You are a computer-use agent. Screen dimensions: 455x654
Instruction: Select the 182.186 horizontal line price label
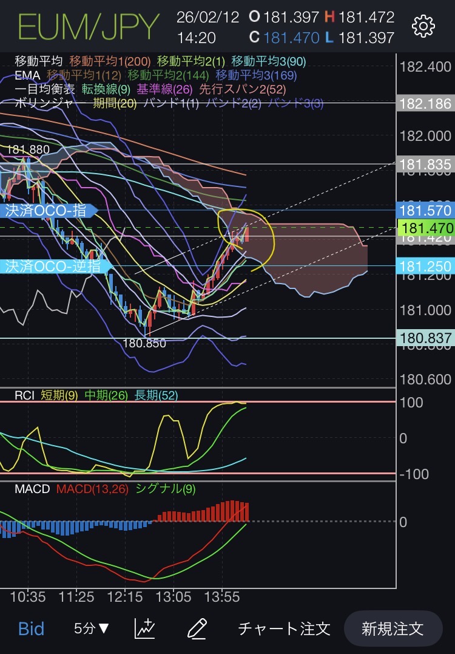click(x=425, y=104)
